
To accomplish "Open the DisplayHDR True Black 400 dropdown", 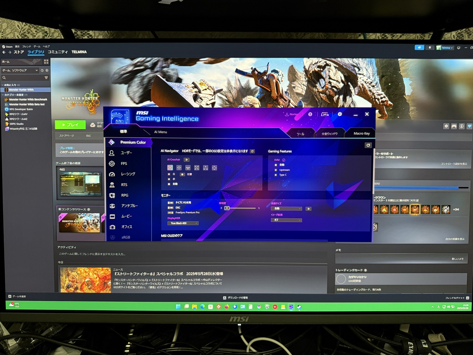I will point(183,223).
